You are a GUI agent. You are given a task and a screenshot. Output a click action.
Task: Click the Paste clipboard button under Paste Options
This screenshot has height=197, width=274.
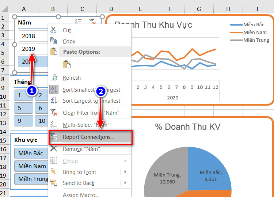pyautogui.click(x=66, y=64)
